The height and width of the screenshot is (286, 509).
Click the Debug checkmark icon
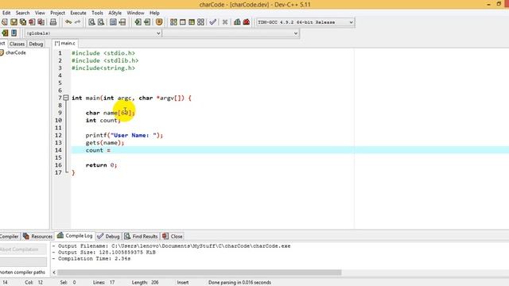pyautogui.click(x=213, y=22)
